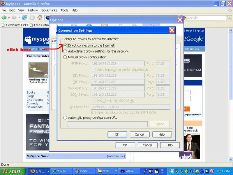233x175 pixels.
Task: Click Help in the Options window
Action: 170,145
